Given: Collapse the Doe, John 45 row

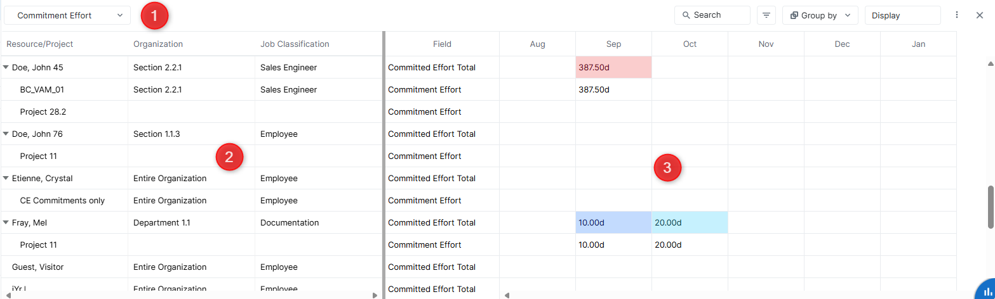Looking at the screenshot, I should (6, 67).
